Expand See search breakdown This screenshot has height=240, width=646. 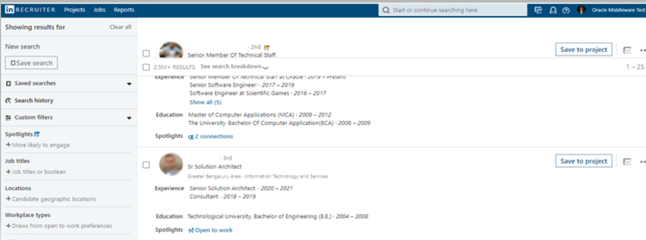click(x=234, y=67)
